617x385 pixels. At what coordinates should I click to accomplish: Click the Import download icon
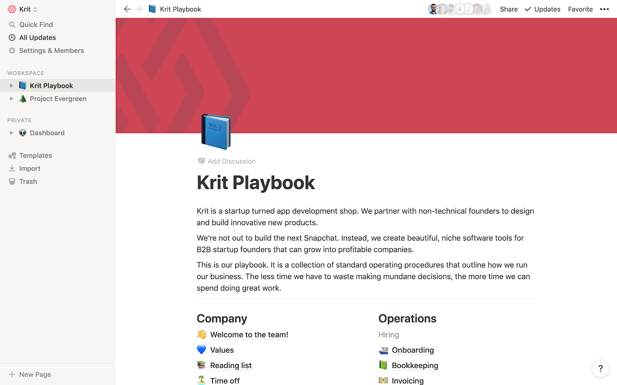12,169
